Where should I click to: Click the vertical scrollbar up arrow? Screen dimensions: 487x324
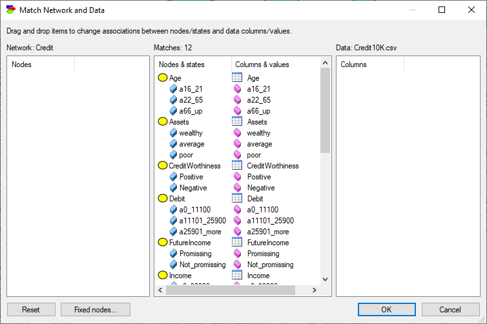click(x=325, y=63)
